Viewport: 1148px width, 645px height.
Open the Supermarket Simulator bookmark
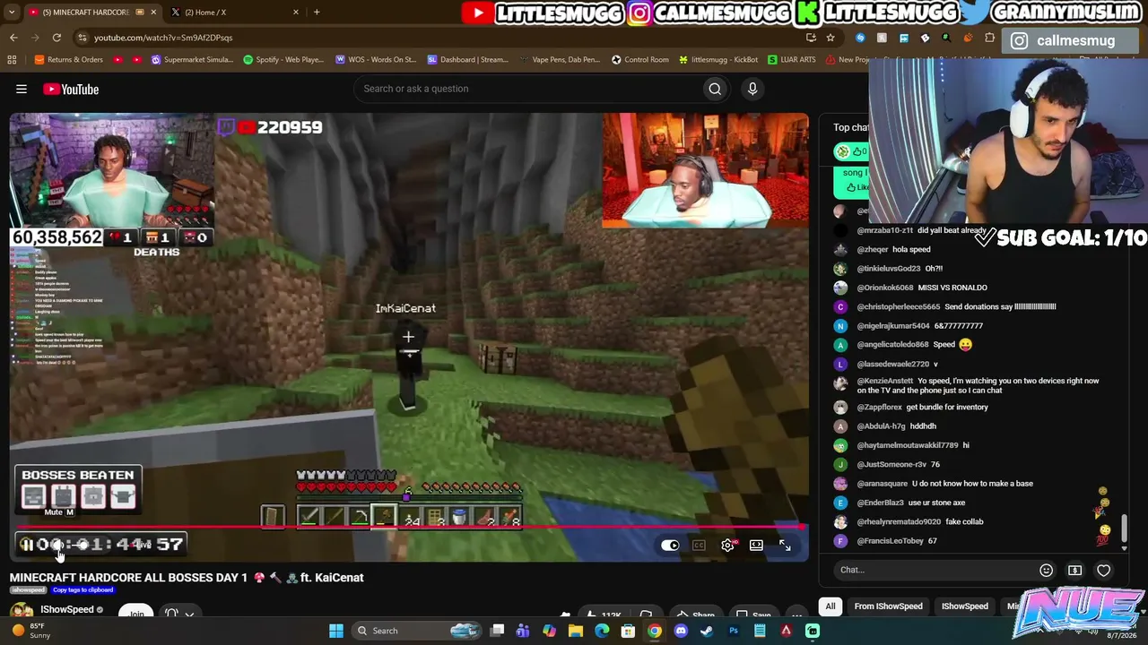(192, 60)
